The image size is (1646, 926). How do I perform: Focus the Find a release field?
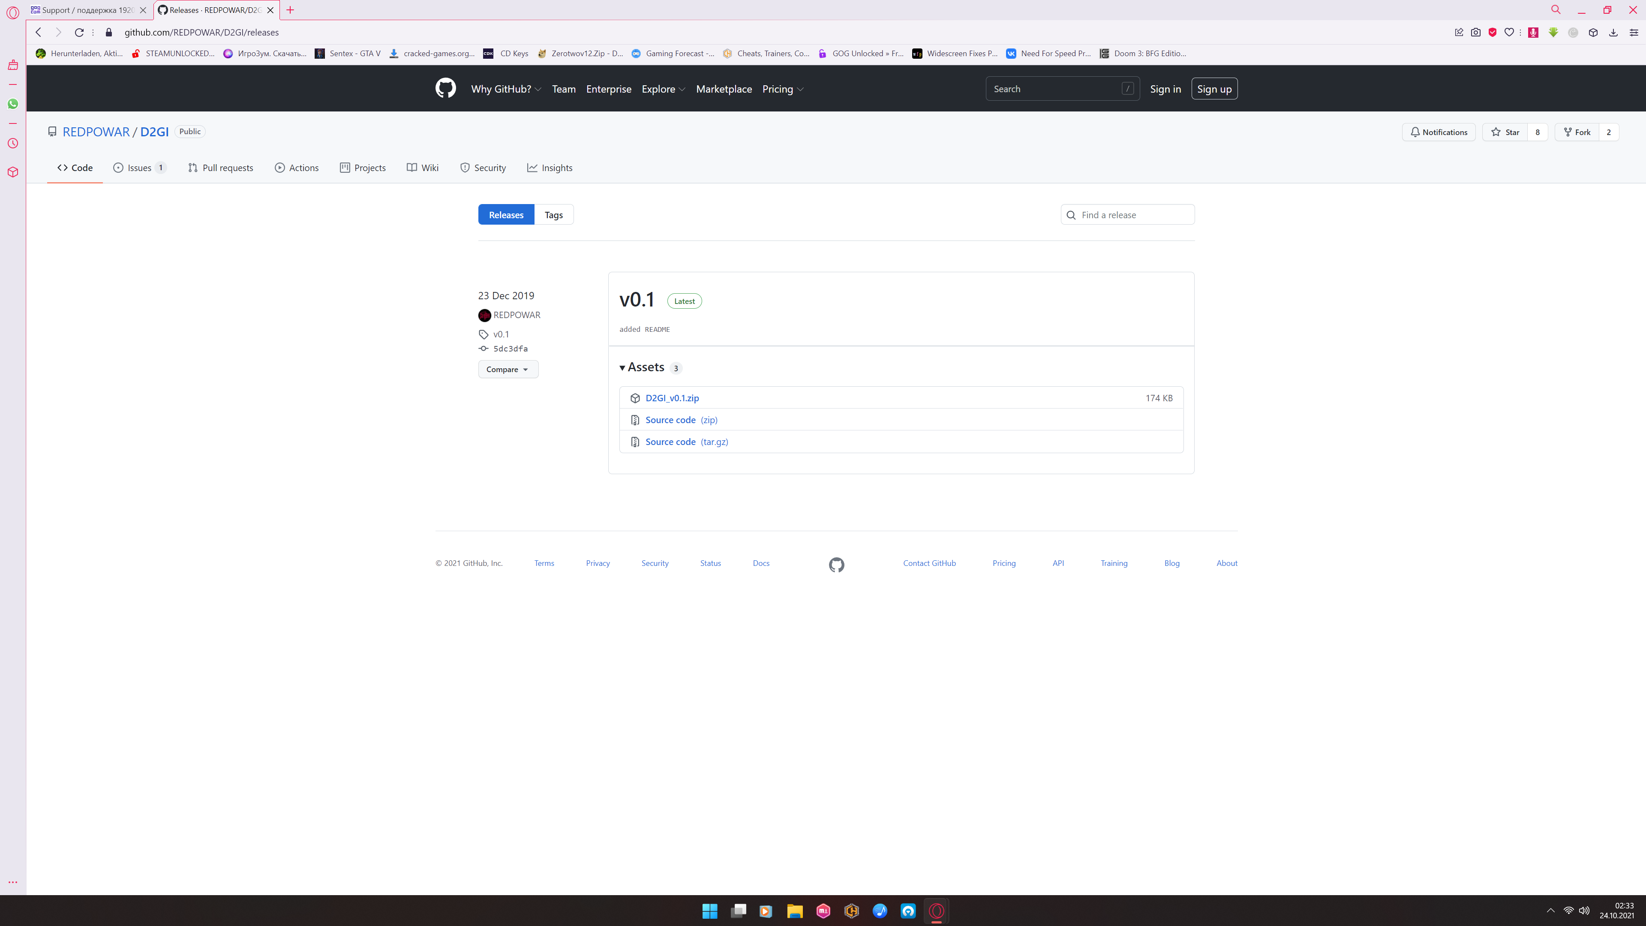(1127, 215)
